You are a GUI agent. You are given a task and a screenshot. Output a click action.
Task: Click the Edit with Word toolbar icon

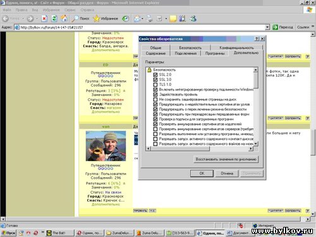pyautogui.click(x=159, y=18)
